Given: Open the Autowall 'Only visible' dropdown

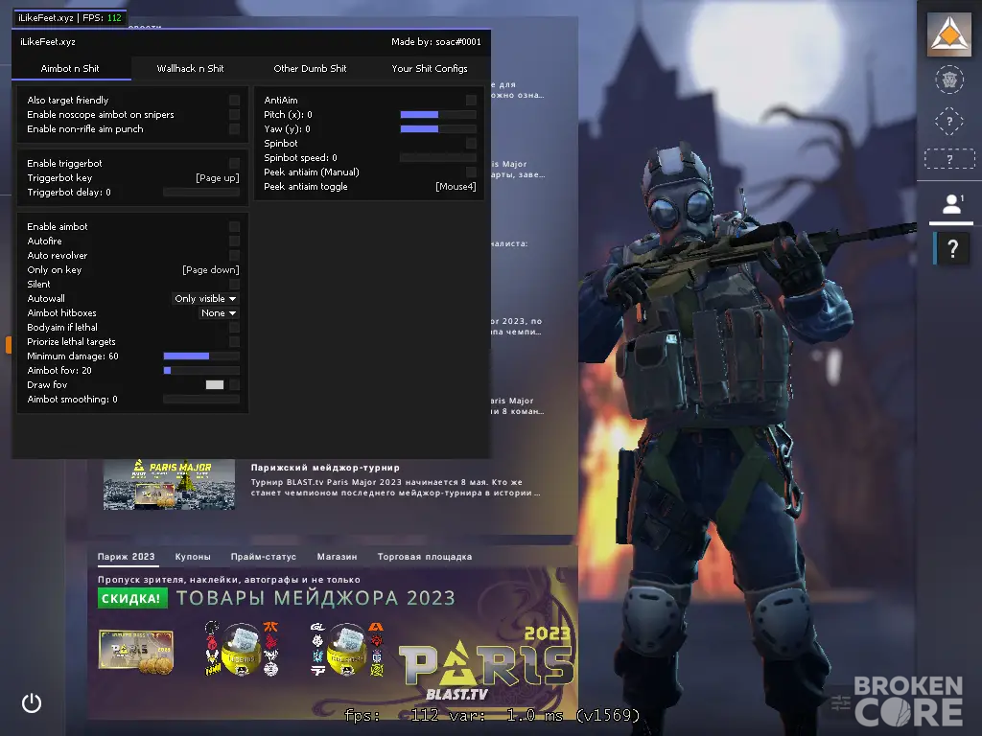Looking at the screenshot, I should (x=205, y=299).
